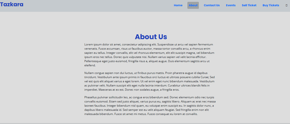Click the About Us heading
Viewport: 290px width, 124px height.
click(x=151, y=37)
